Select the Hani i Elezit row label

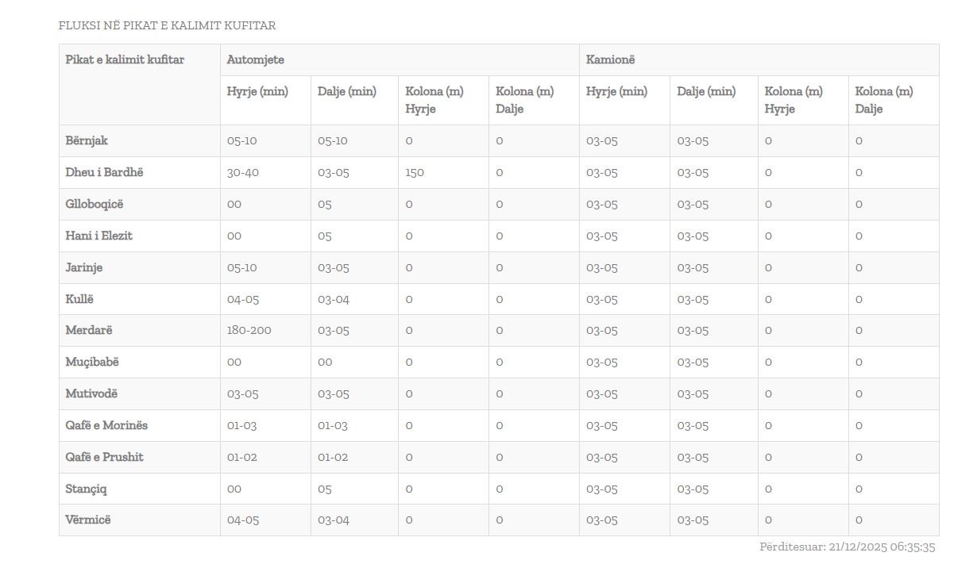tap(98, 236)
